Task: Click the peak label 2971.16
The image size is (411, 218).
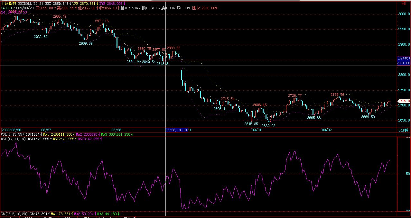Action: (102, 21)
